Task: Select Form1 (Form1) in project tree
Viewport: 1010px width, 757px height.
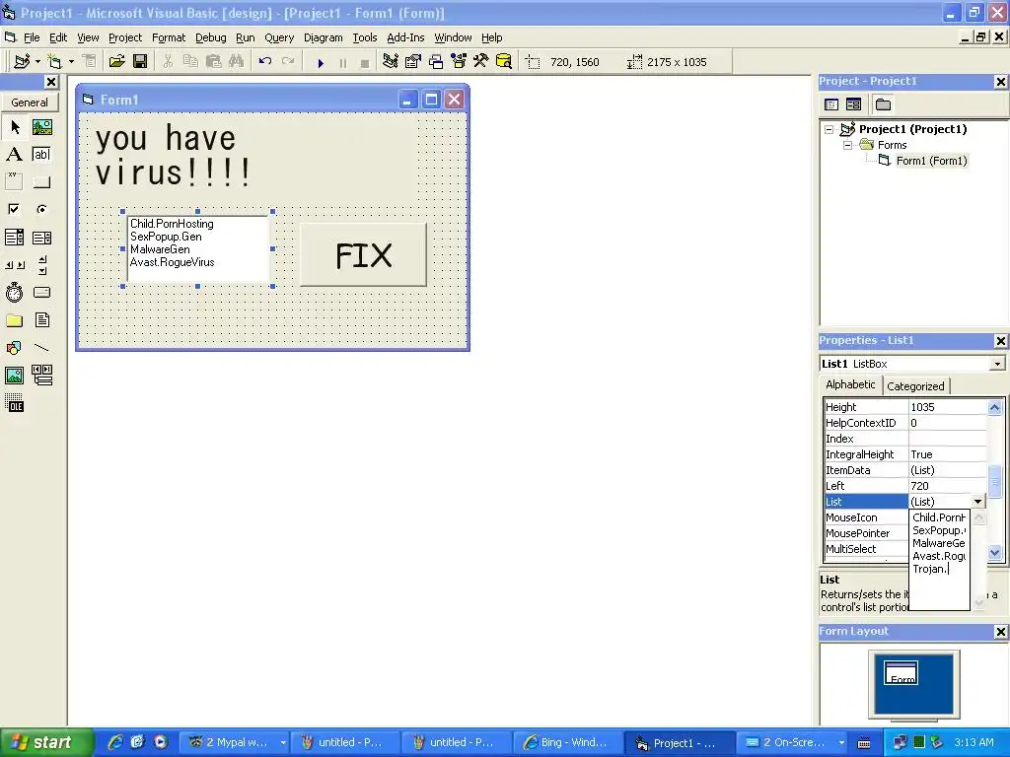Action: pos(931,161)
